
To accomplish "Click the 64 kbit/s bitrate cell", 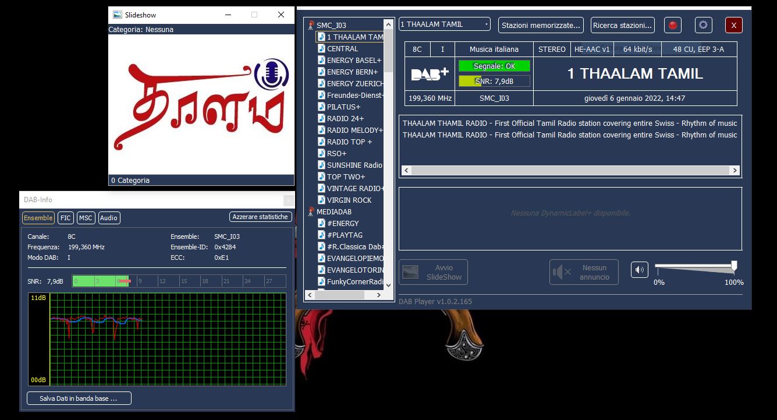I will point(637,50).
